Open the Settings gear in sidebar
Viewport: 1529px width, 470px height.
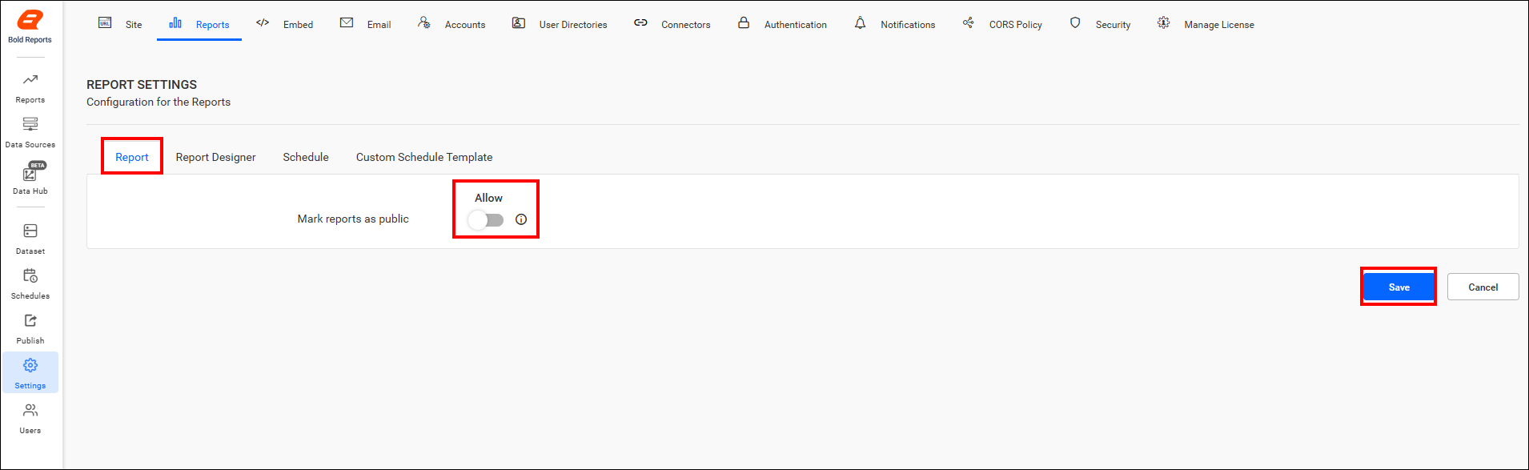tap(30, 365)
